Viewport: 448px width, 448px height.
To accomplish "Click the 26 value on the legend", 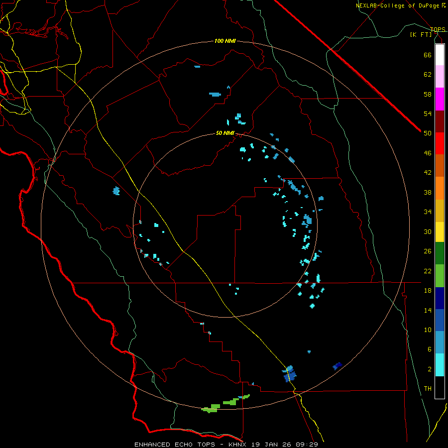I will coord(428,251).
